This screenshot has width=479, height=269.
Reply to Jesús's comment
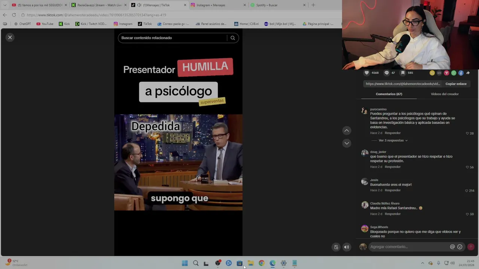pyautogui.click(x=393, y=191)
